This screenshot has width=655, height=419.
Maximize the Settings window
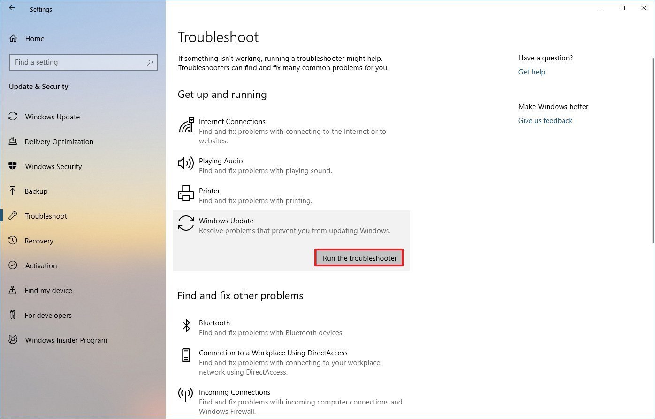622,8
